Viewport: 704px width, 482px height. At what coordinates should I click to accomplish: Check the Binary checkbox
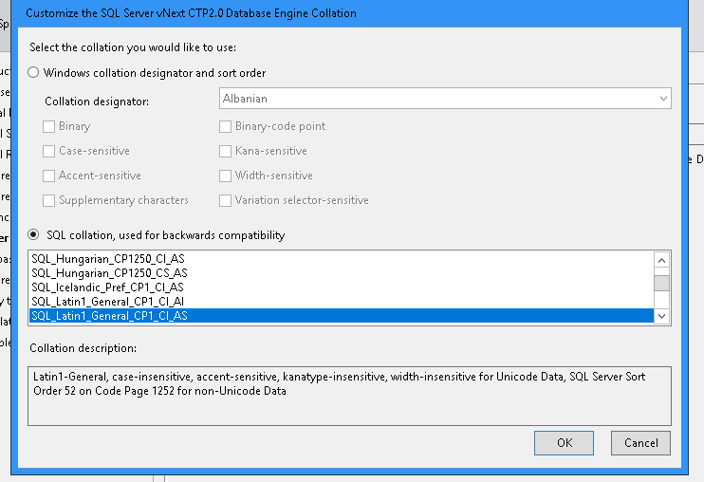point(48,126)
